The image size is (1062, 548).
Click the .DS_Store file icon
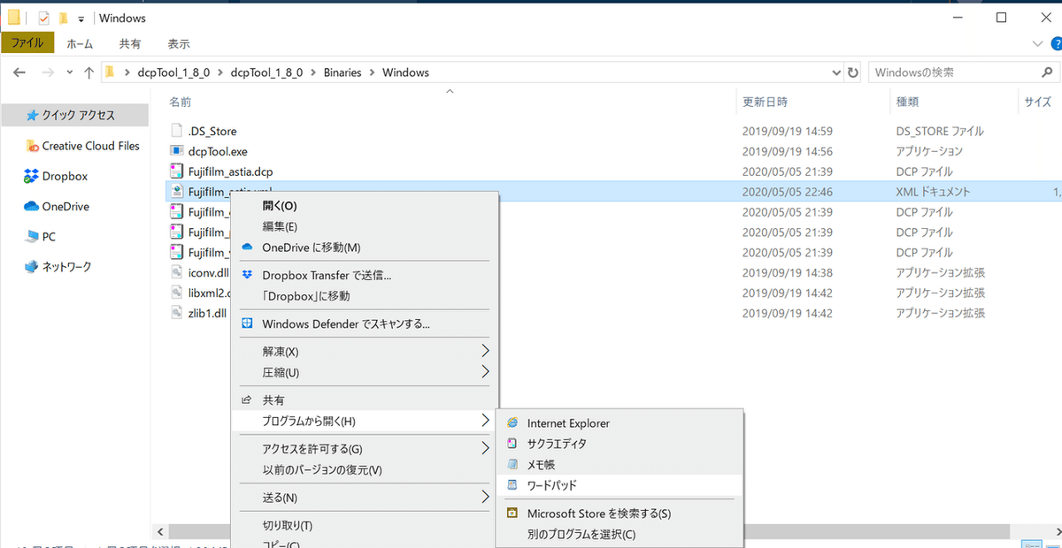[x=176, y=131]
